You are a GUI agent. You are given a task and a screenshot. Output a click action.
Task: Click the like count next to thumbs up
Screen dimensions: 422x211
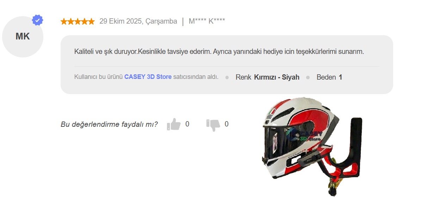click(x=187, y=124)
